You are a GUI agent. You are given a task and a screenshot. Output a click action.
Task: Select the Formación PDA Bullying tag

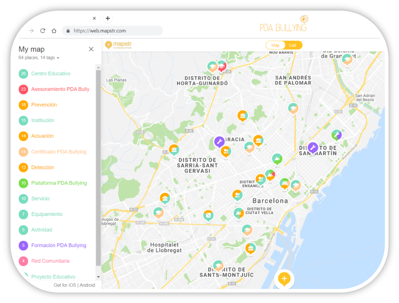click(59, 245)
